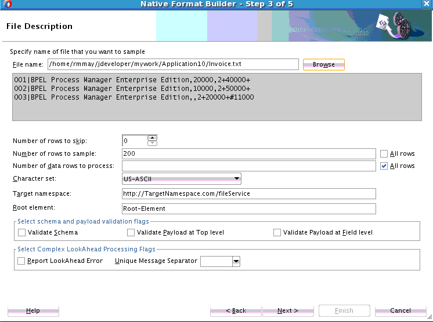Open the Character set US-ASCII dropdown
This screenshot has height=322, width=433.
tap(182, 179)
